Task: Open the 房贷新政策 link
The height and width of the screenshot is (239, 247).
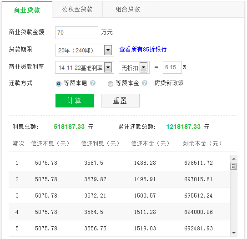Action: 169,83
